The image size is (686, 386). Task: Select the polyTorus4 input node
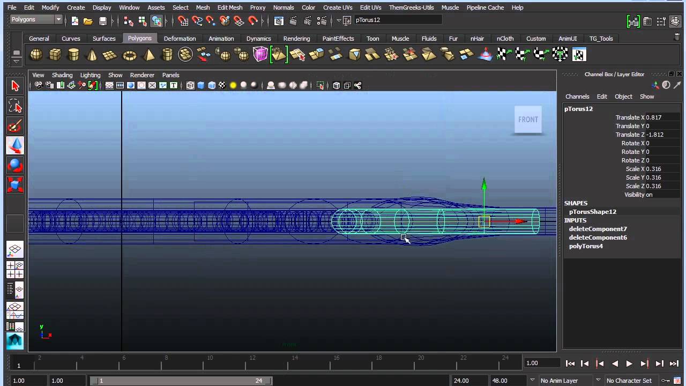click(586, 246)
